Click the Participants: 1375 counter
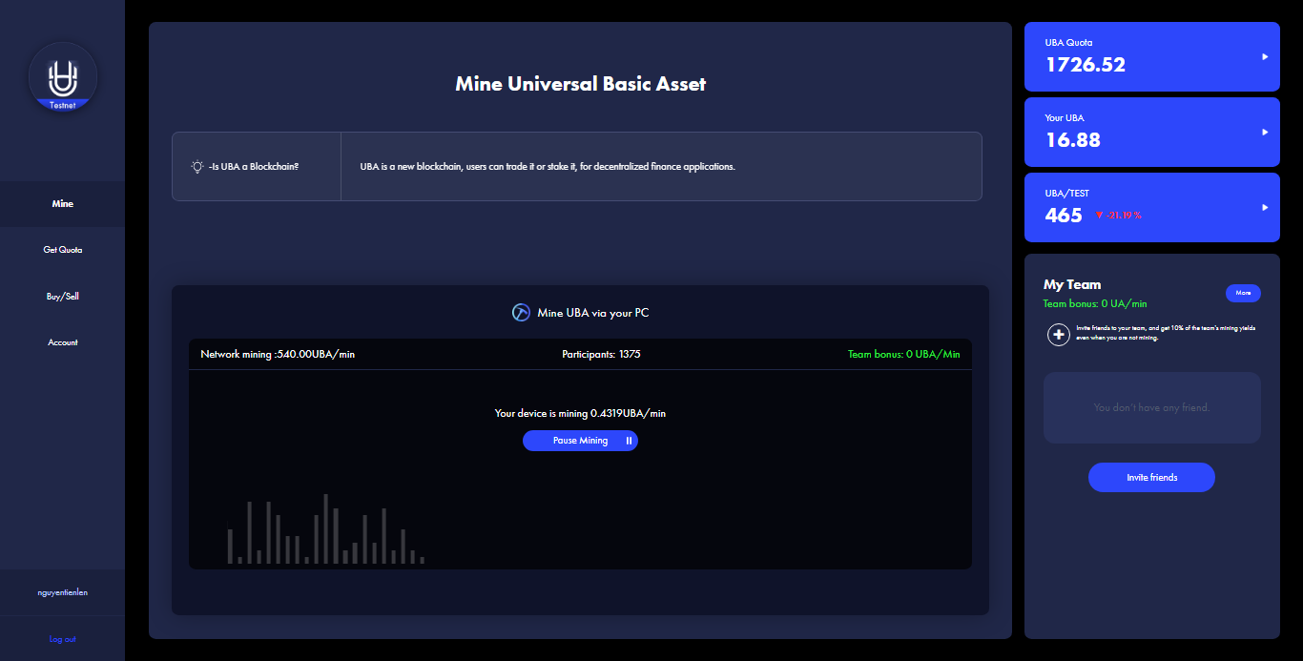Viewport: 1303px width, 661px height. pos(601,354)
